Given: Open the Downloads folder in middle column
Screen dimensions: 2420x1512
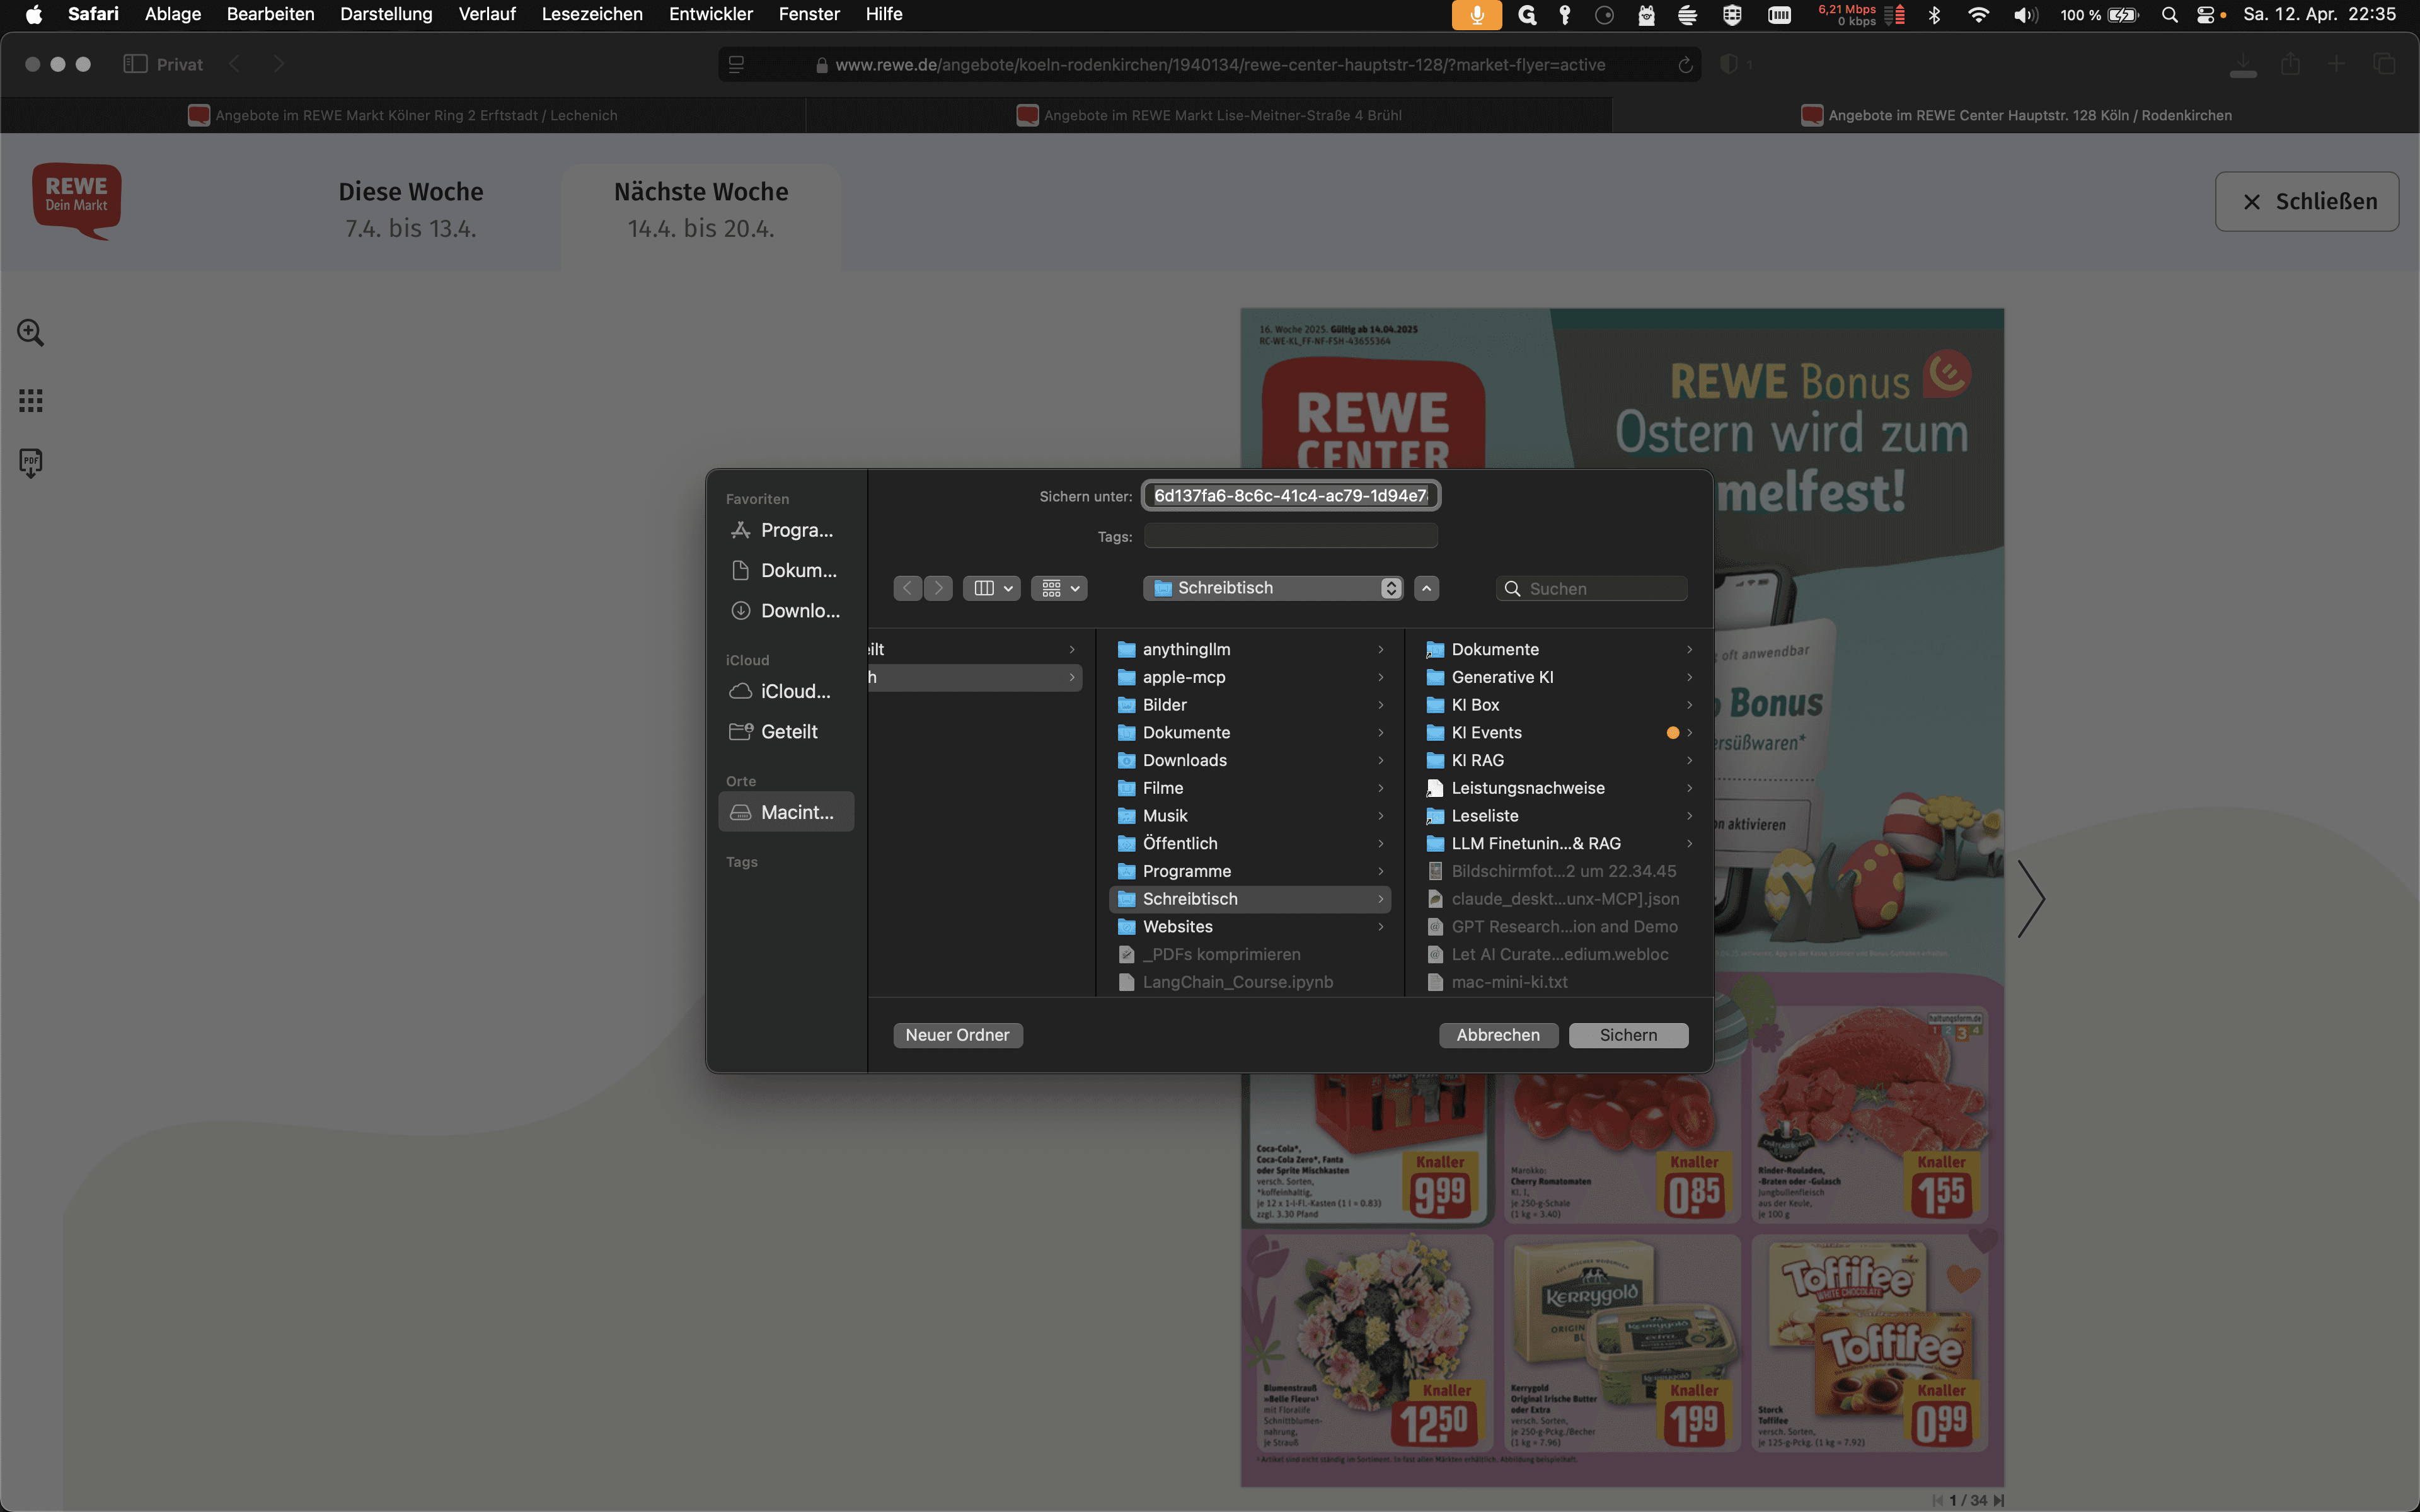Looking at the screenshot, I should click(1250, 760).
